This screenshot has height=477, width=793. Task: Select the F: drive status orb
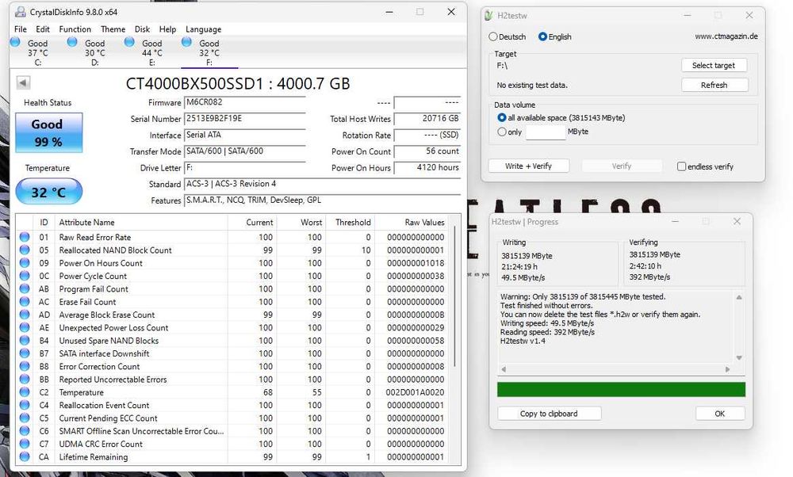pos(186,42)
